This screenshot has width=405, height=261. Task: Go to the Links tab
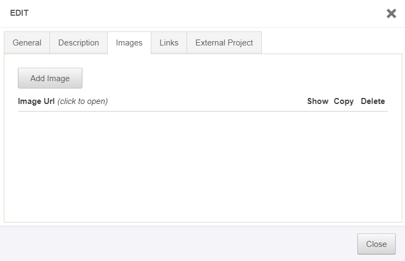coord(169,43)
